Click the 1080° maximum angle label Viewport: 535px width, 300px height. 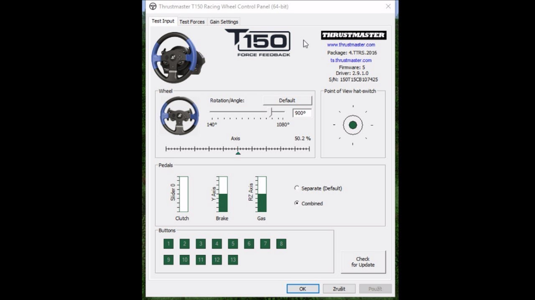tap(283, 125)
